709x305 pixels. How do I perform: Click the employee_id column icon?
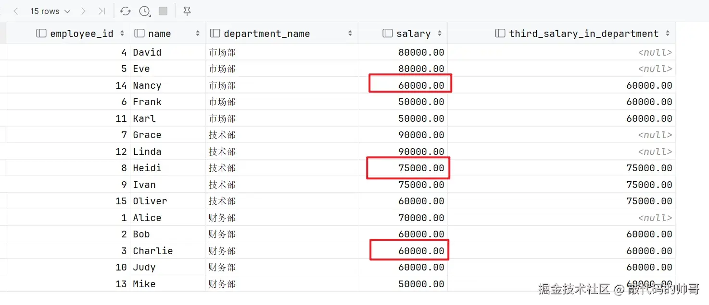(42, 34)
